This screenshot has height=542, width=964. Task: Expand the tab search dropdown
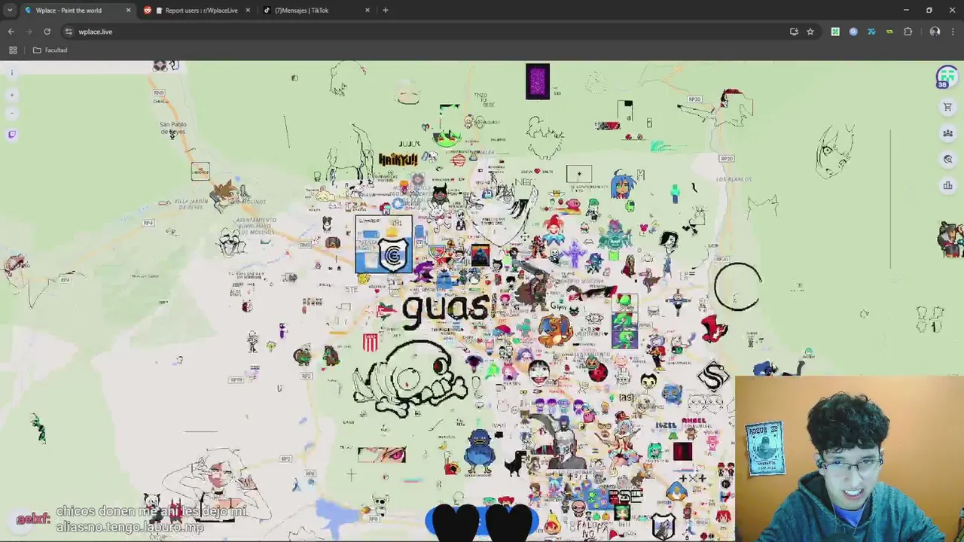click(x=10, y=11)
